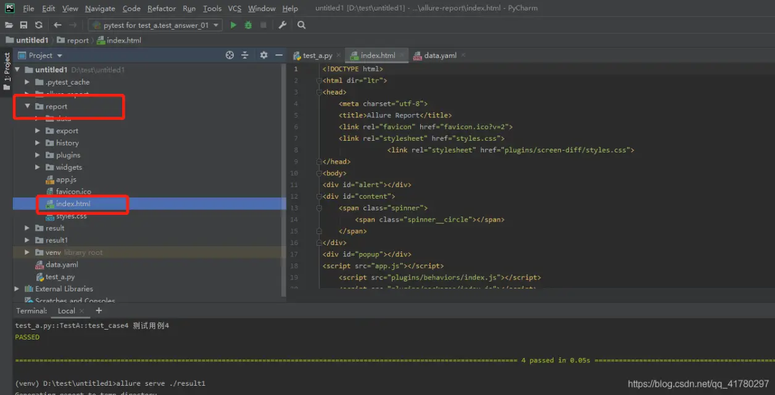
Task: Close the index.html editor tab
Action: [402, 56]
